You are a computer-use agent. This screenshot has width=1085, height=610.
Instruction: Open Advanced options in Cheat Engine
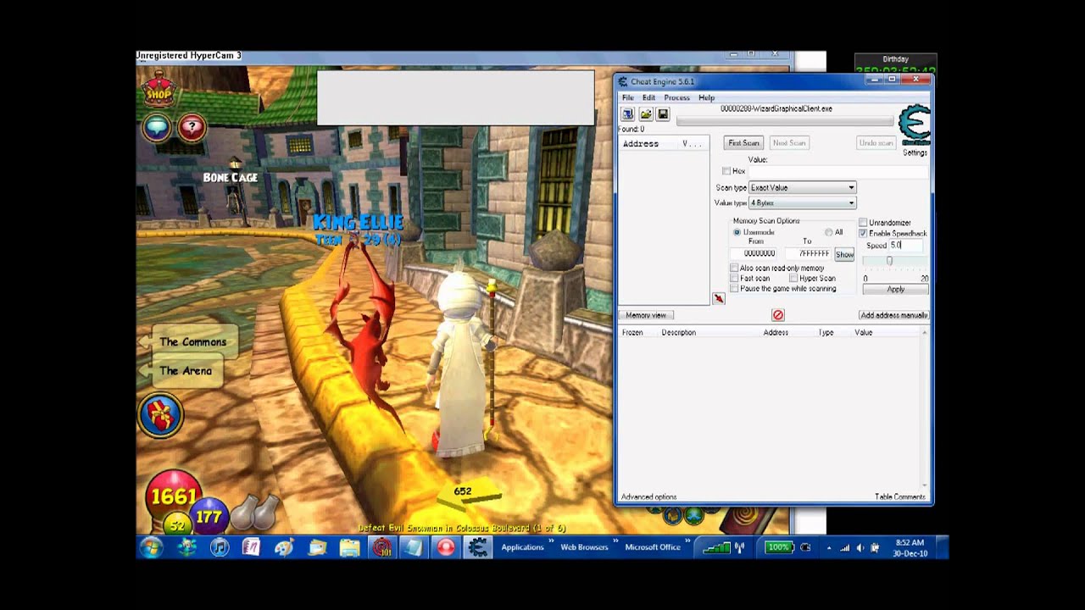pos(648,496)
